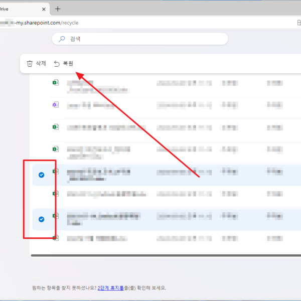
Task: Click the purple file icon in second row
Action: (x=56, y=105)
